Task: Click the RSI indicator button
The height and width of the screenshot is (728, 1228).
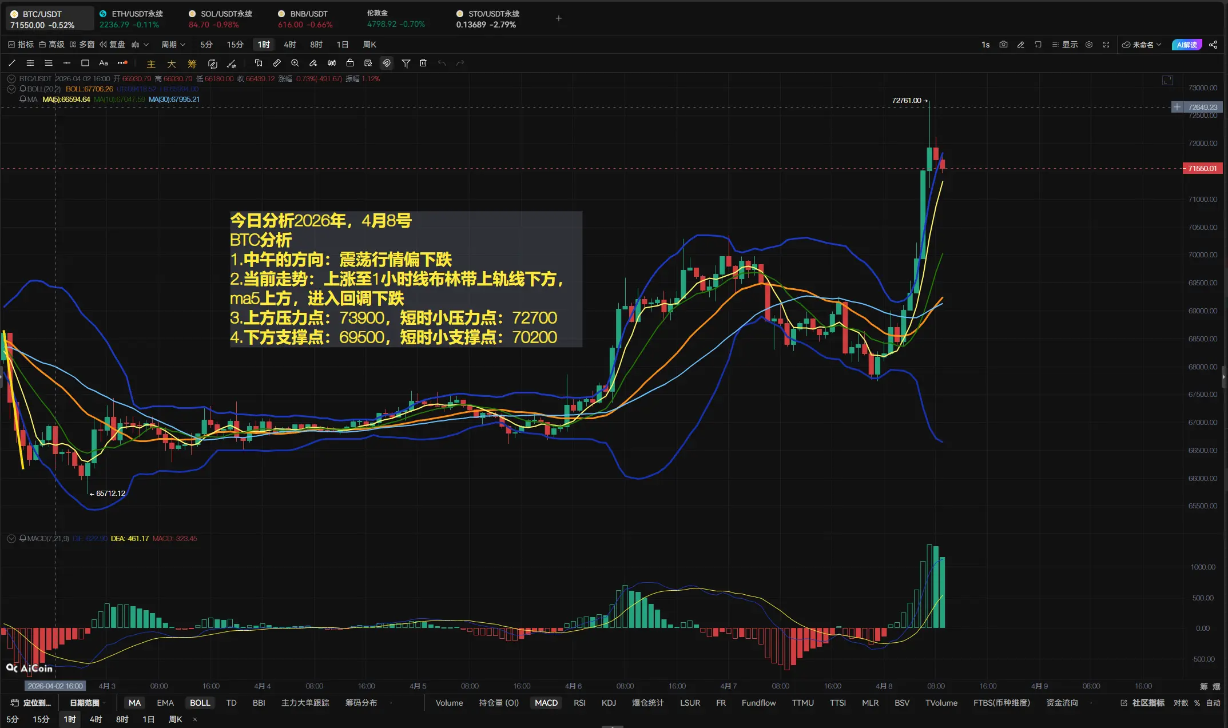Action: 579,703
